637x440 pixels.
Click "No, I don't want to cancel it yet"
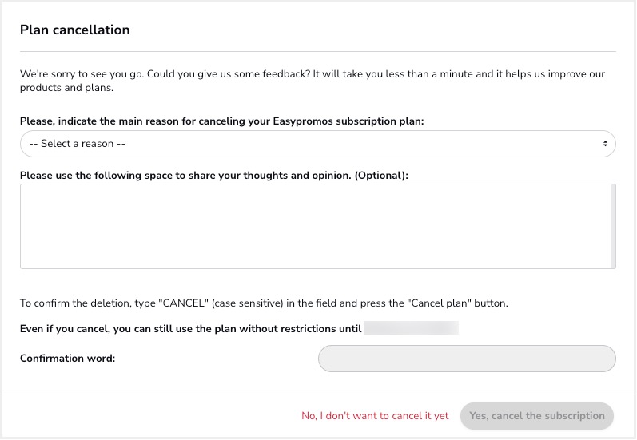tap(375, 416)
